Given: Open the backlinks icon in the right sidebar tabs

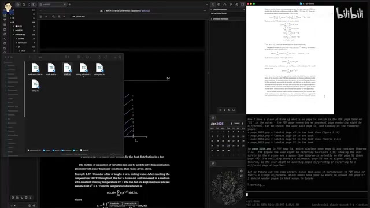Looking at the screenshot, I should (x=213, y=5).
